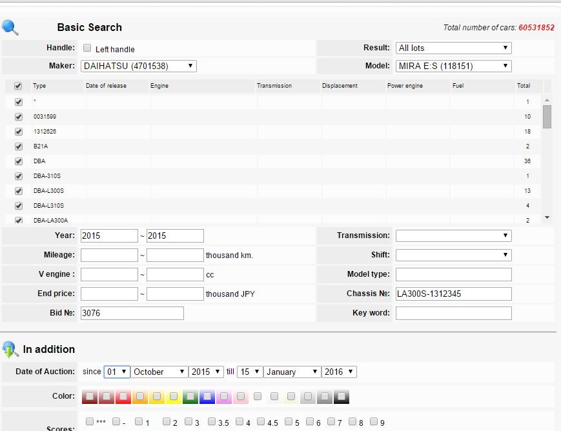The image size is (561, 431).
Task: Uncheck the 1312626 type row checkbox
Action: [19, 132]
